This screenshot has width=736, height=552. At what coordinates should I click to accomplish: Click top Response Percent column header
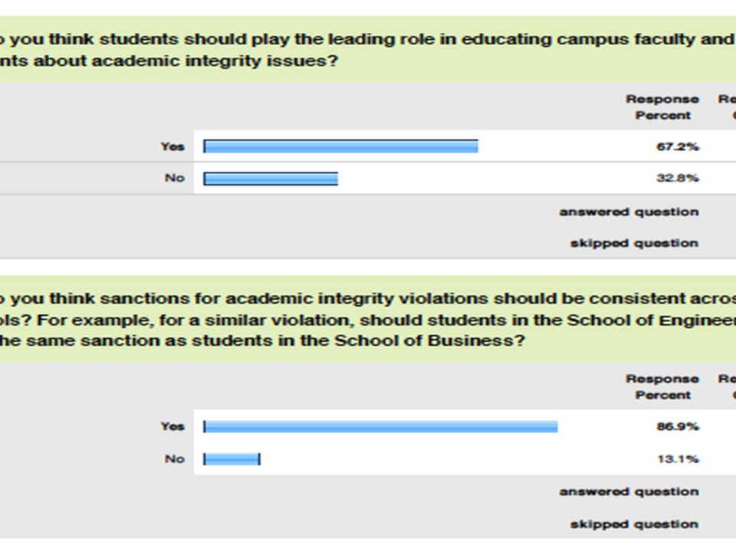pos(662,107)
